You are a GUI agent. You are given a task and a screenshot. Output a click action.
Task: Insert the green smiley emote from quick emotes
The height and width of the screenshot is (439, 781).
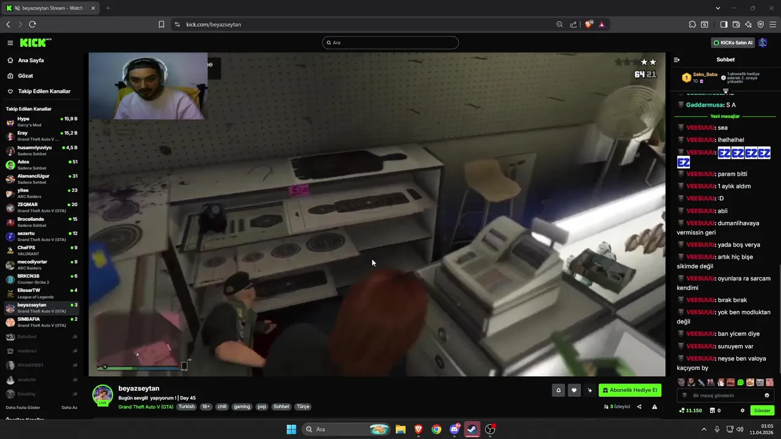[x=740, y=382]
